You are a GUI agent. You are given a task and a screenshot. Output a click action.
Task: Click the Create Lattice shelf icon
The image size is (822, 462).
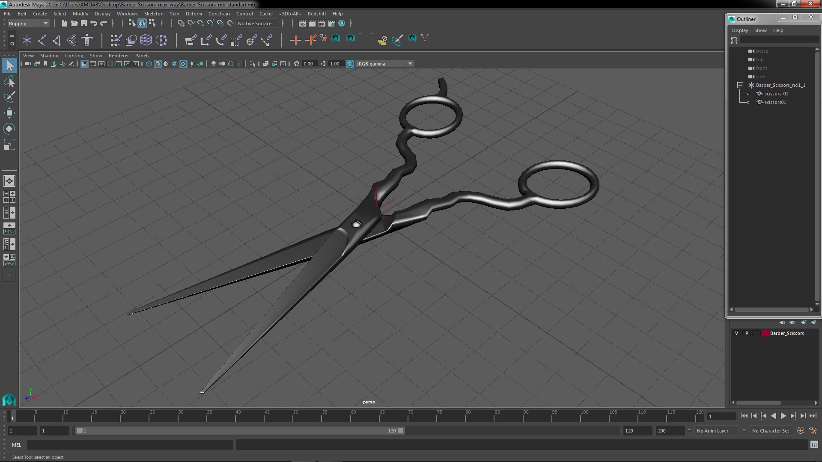pos(146,40)
